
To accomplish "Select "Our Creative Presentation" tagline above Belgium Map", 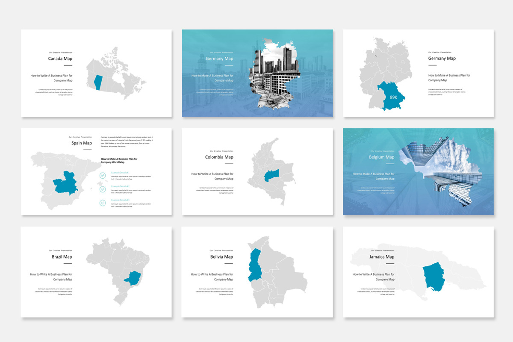I will click(383, 151).
